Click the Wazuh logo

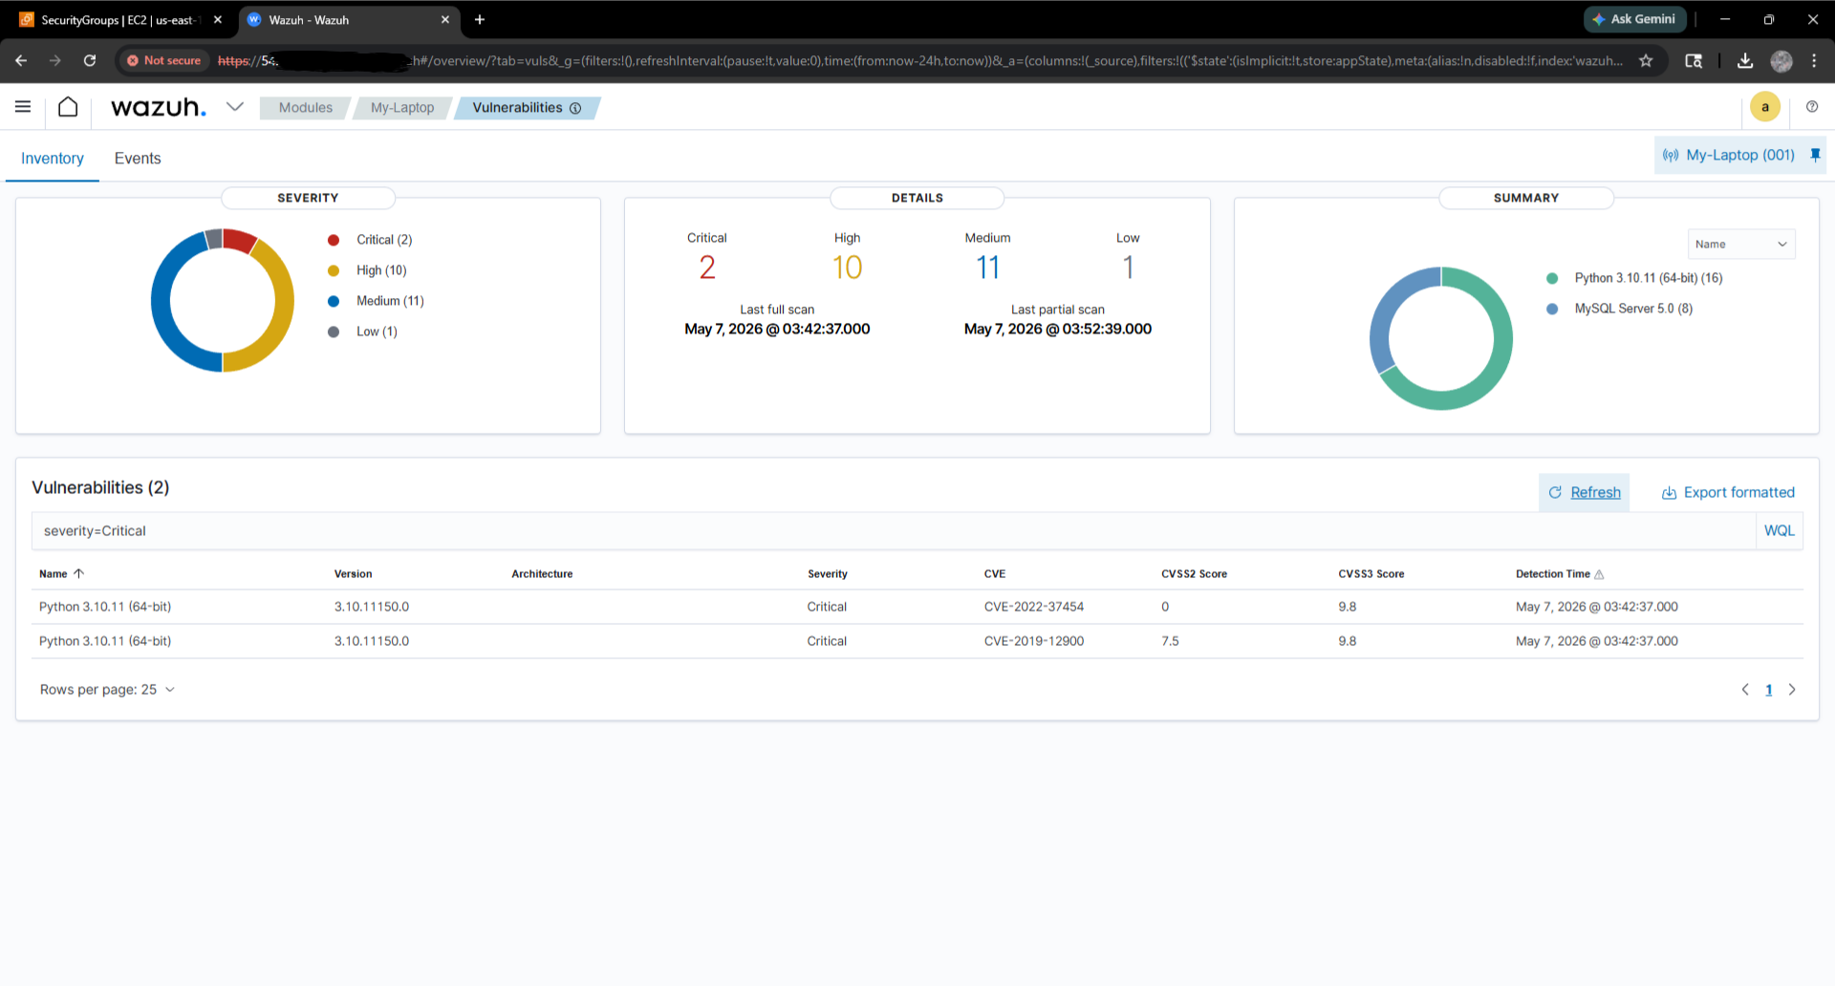coord(159,107)
